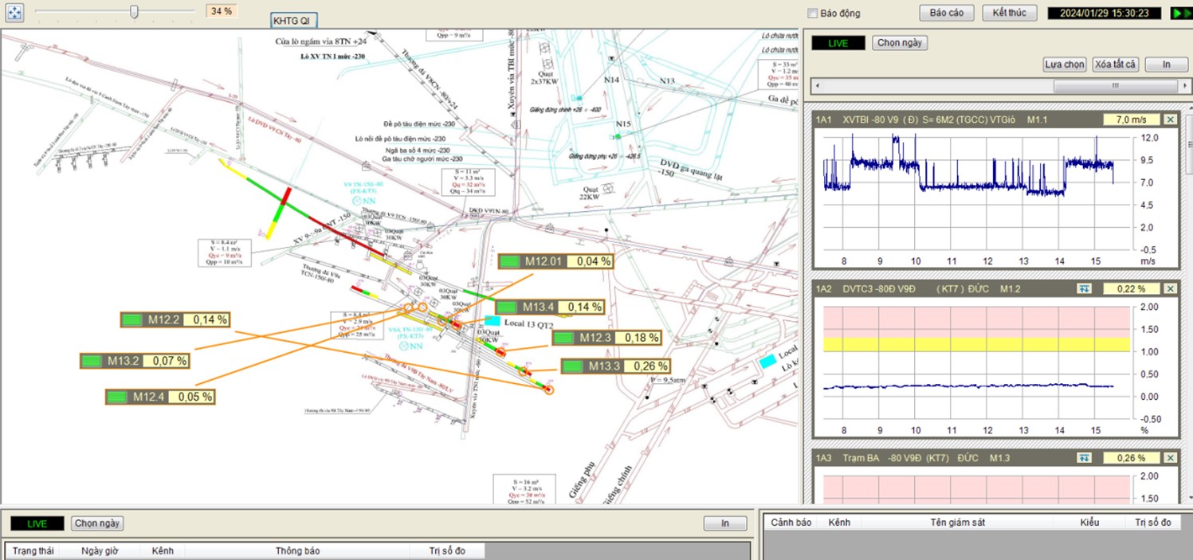
Task: Click the fit-to-view arrows icon
Action: (x=14, y=12)
